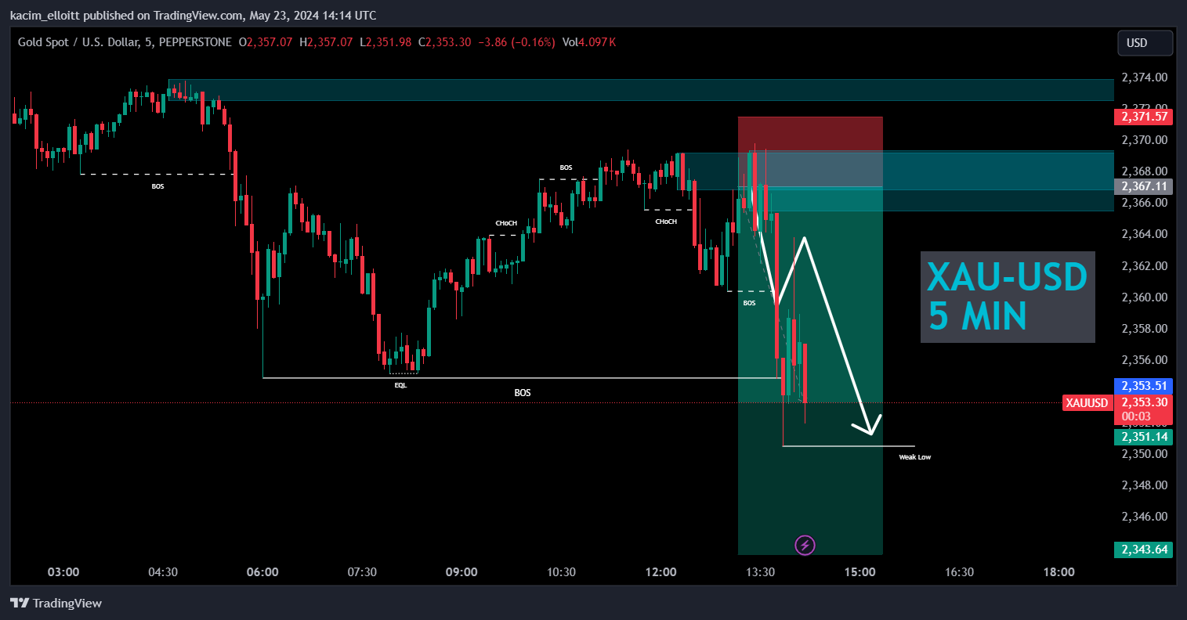Click the kacim_elloitt published header text
The height and width of the screenshot is (620, 1187).
click(x=193, y=15)
